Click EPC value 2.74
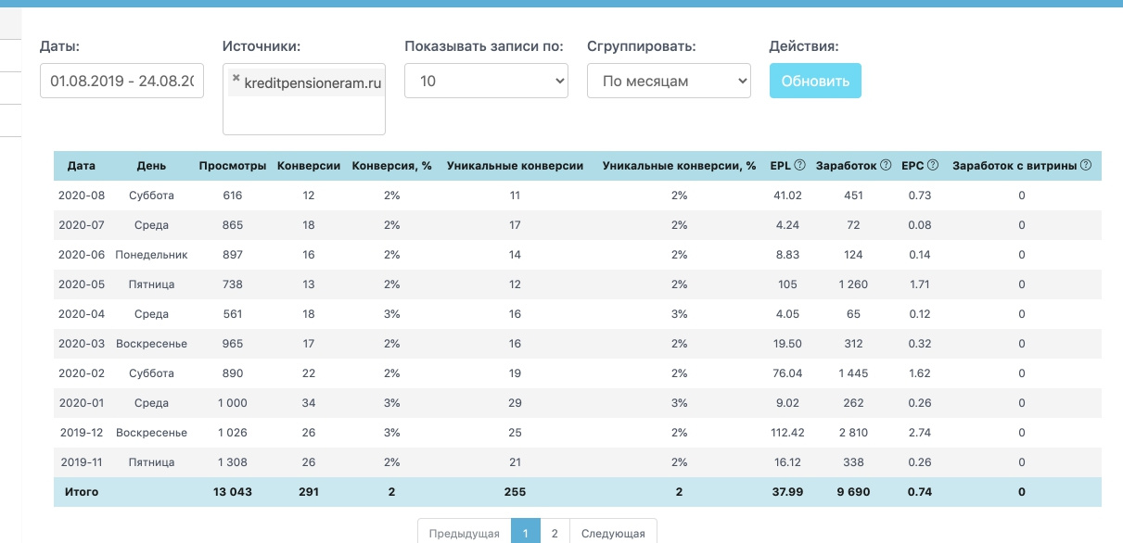 tap(920, 433)
